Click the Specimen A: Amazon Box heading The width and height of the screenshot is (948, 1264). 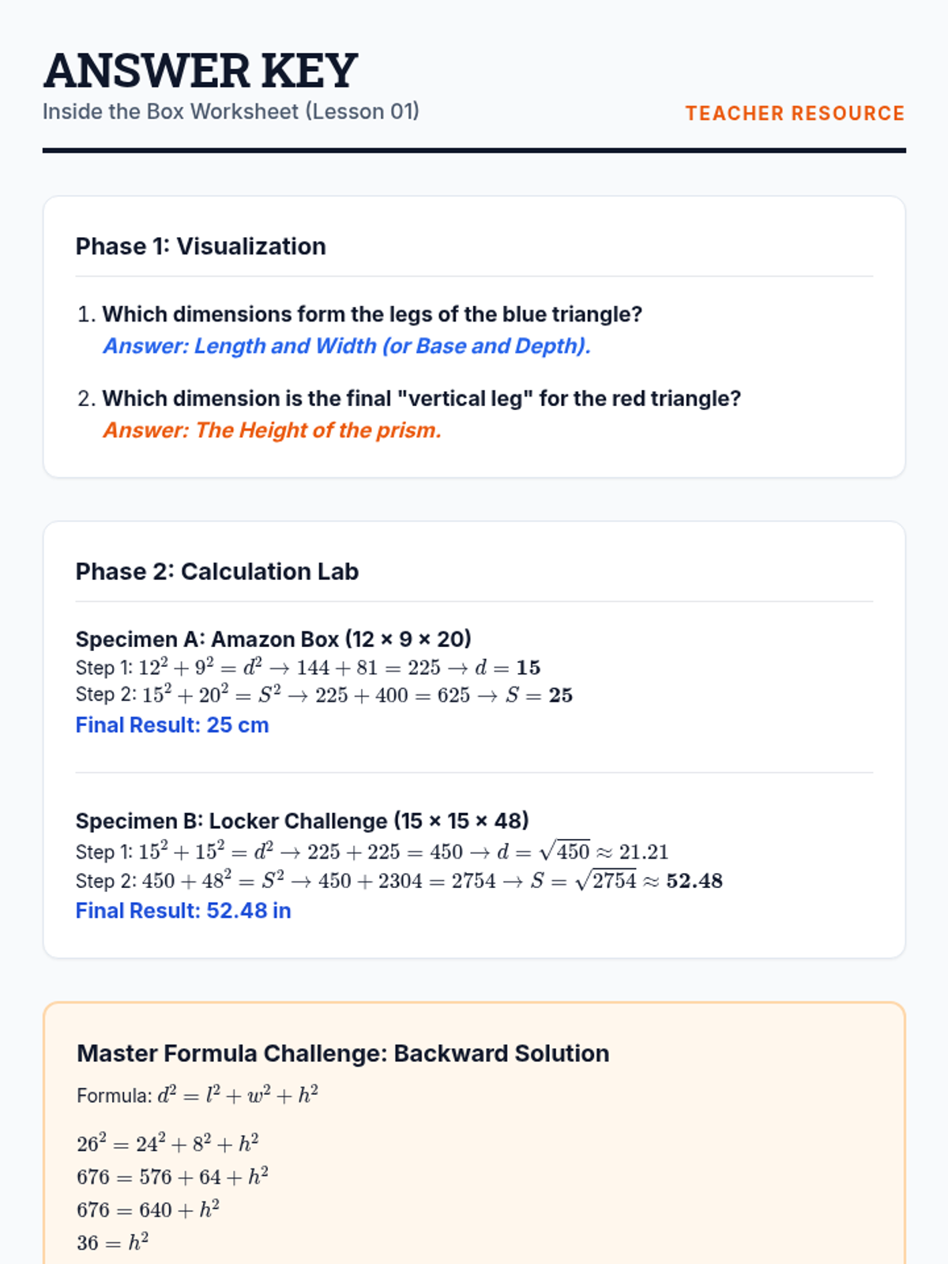pos(273,639)
